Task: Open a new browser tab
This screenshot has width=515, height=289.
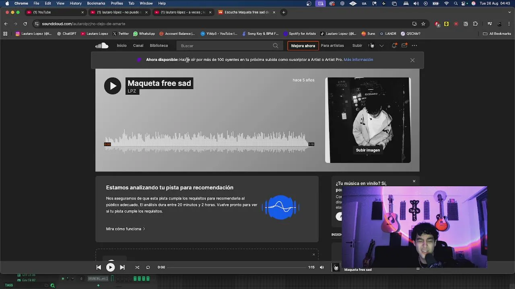Action: coord(284,12)
